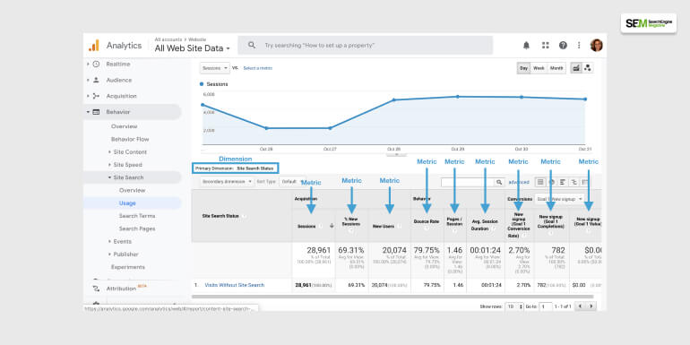Click the Realtime clock icon

96,65
